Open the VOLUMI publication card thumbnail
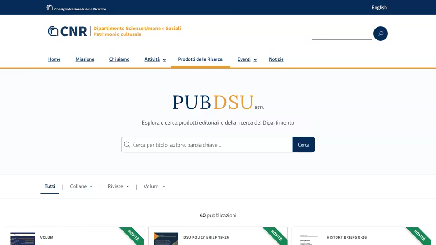This screenshot has height=245, width=436. click(x=23, y=239)
